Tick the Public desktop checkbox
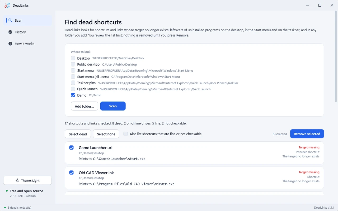 pos(73,64)
